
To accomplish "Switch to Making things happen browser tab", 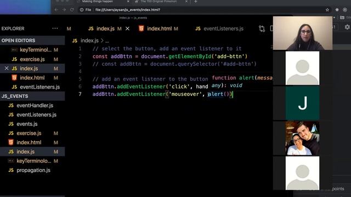I will click(x=98, y=1).
